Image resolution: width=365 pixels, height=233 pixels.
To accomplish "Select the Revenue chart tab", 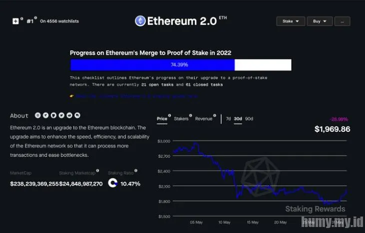I will pos(204,119).
